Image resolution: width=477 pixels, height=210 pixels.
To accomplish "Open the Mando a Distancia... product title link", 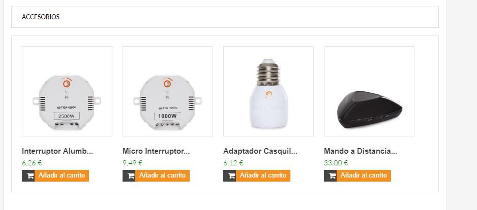I will coord(361,151).
